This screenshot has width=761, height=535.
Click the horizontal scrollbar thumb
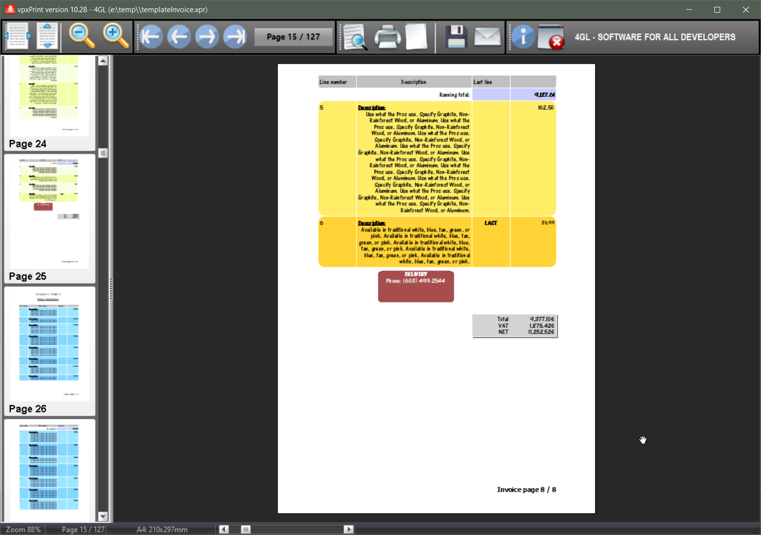tap(246, 529)
